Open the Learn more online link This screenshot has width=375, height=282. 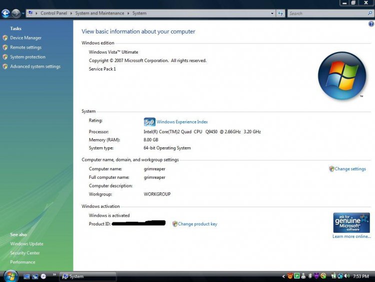point(351,236)
